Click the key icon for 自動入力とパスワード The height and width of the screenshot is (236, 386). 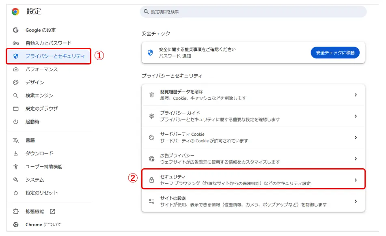click(x=16, y=43)
